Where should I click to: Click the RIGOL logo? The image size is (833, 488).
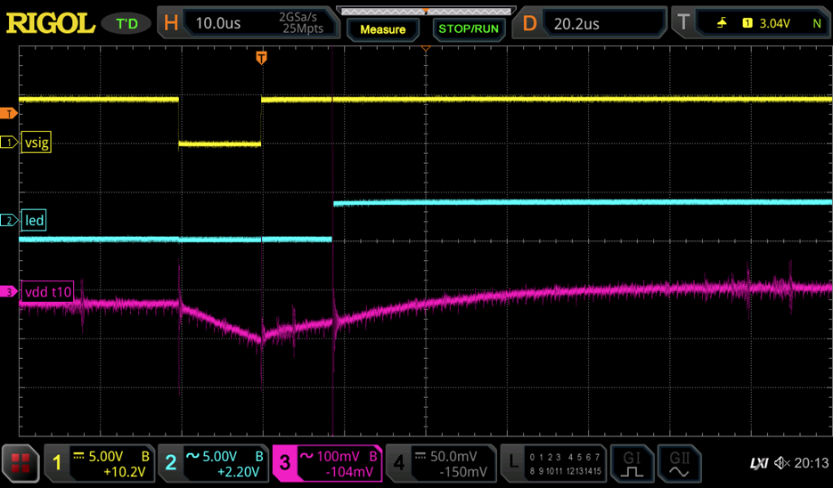coord(51,23)
